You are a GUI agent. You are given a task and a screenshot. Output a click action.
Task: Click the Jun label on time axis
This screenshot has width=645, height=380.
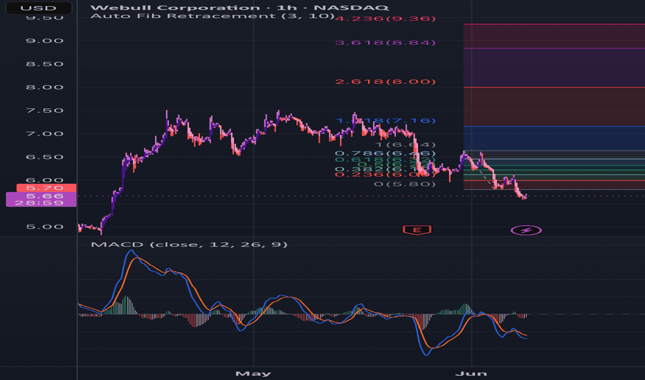[x=471, y=373]
